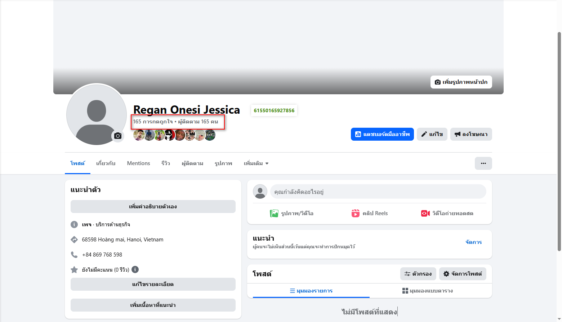Select มุมมองรายการ list view tab
Screen dimensions: 562x322
(311, 291)
